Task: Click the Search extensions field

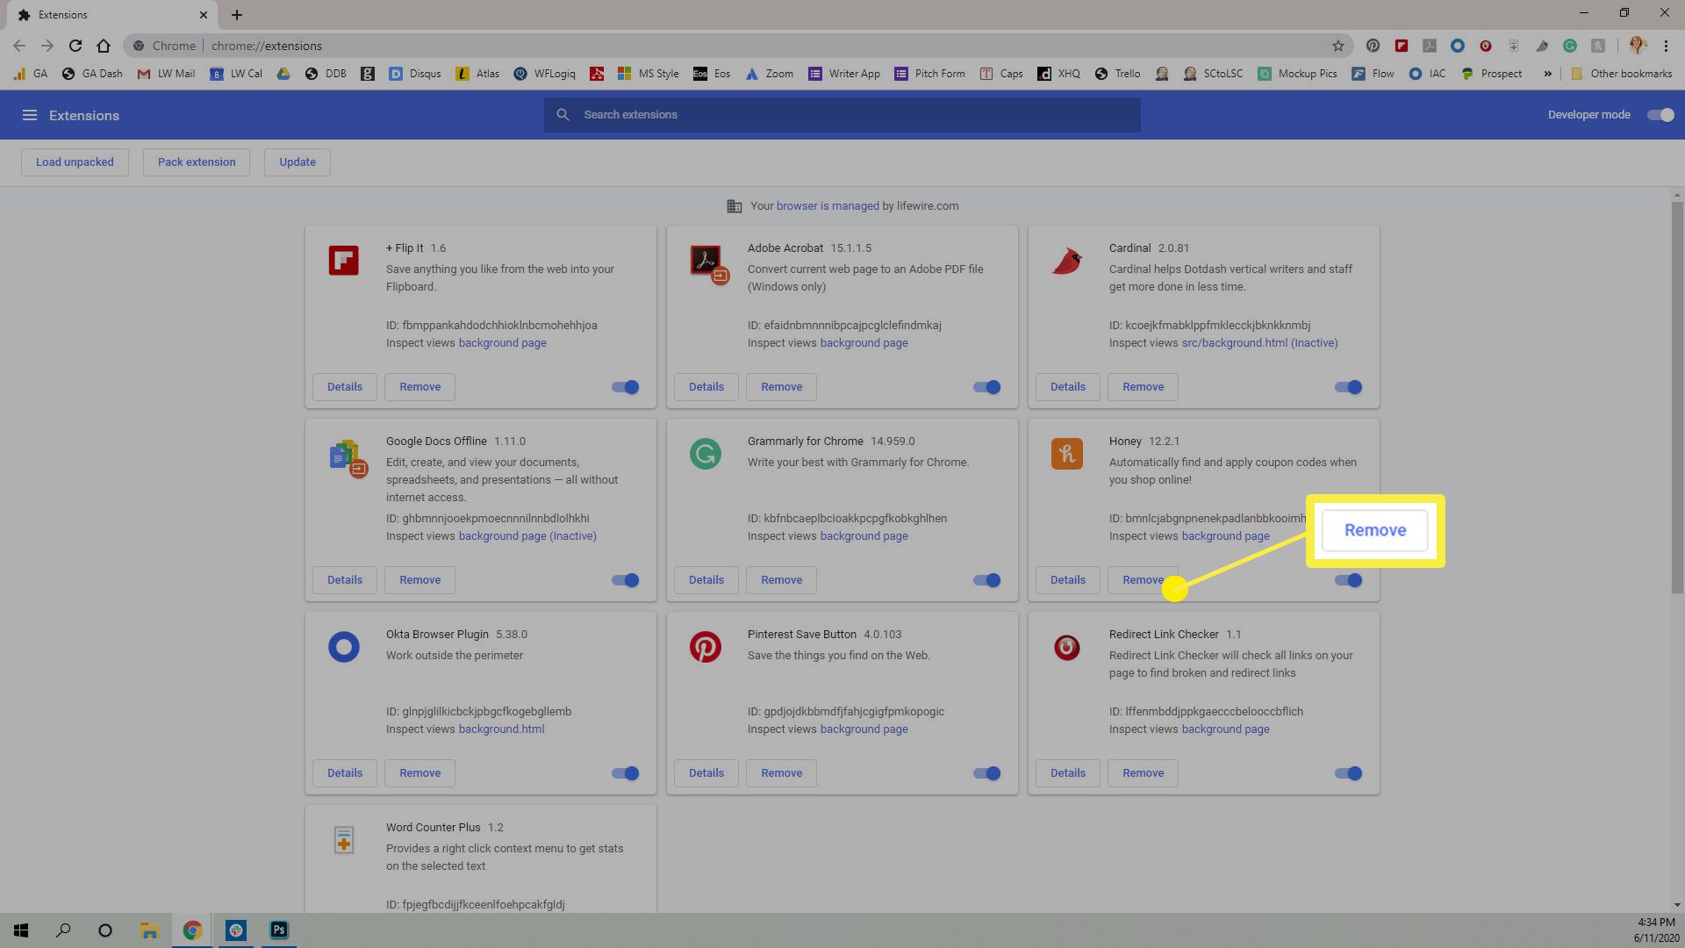Action: 842,115
